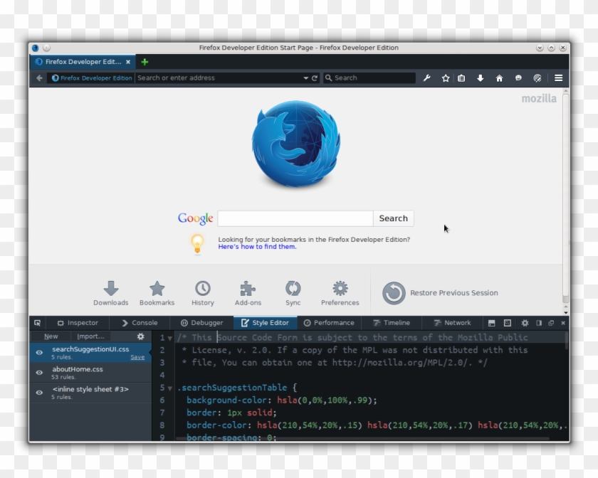Screen dimensions: 598x478
Task: Open Bookmarks shortcut on start page
Action: point(157,293)
